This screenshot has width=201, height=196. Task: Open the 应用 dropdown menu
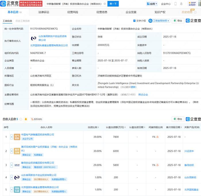[x=152, y=4]
